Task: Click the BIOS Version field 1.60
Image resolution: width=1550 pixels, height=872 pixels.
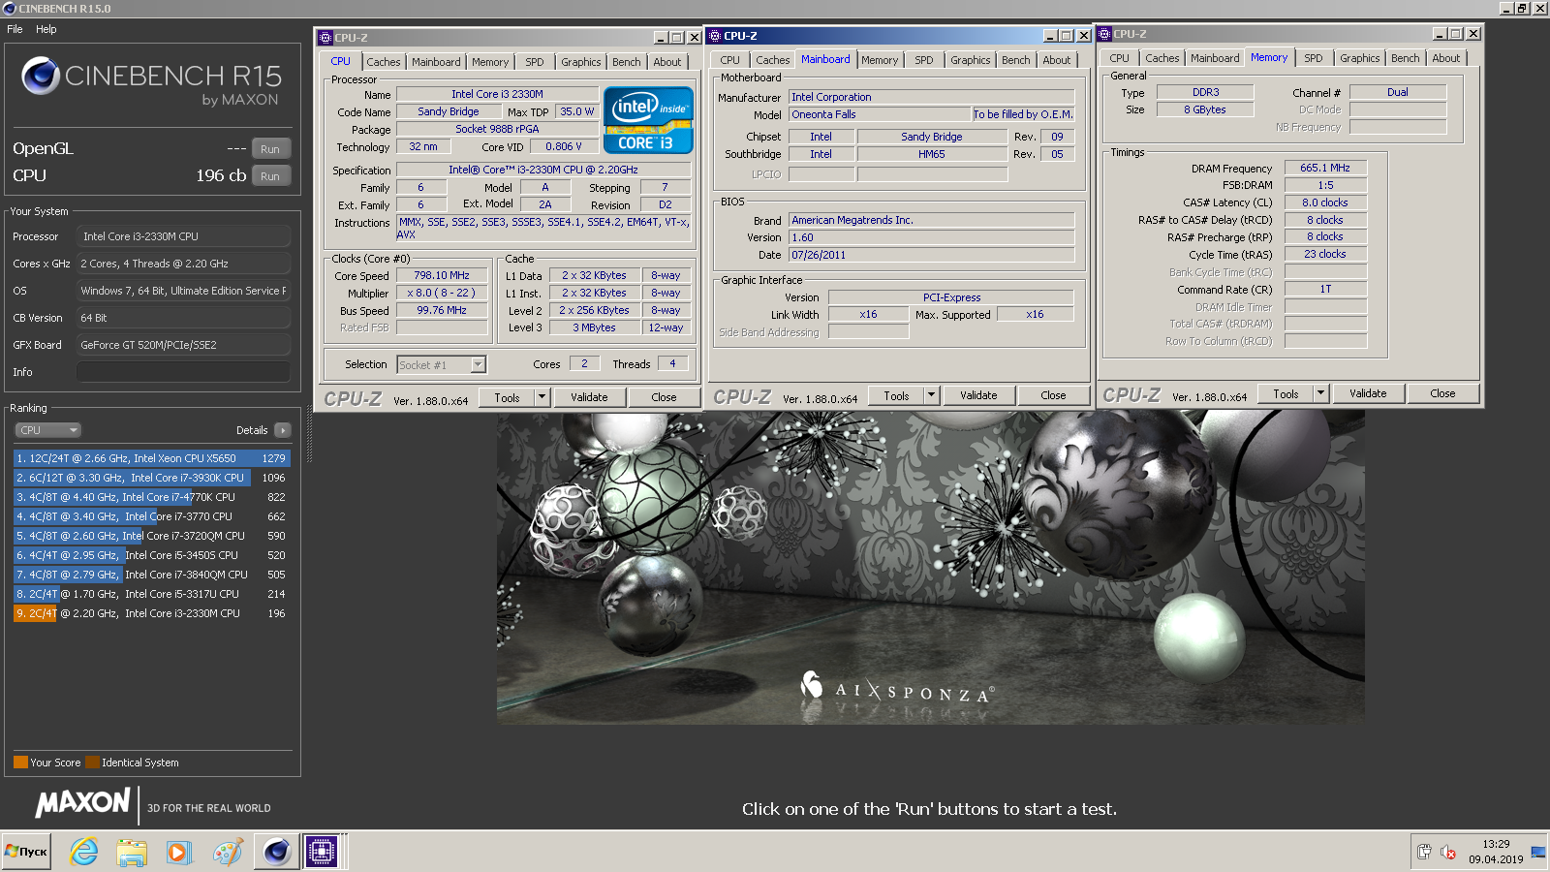Action: (931, 237)
